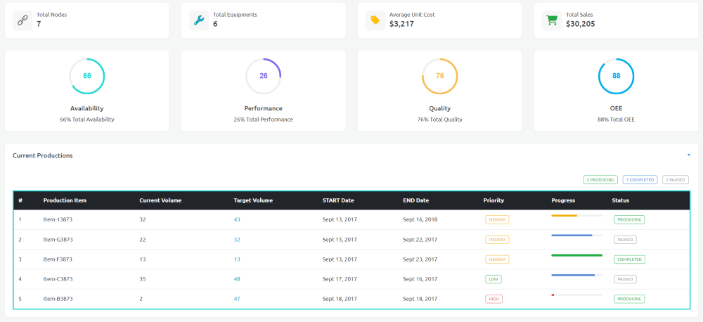This screenshot has height=322, width=703.
Task: Filter by 2 PAUSED badge
Action: (x=676, y=180)
